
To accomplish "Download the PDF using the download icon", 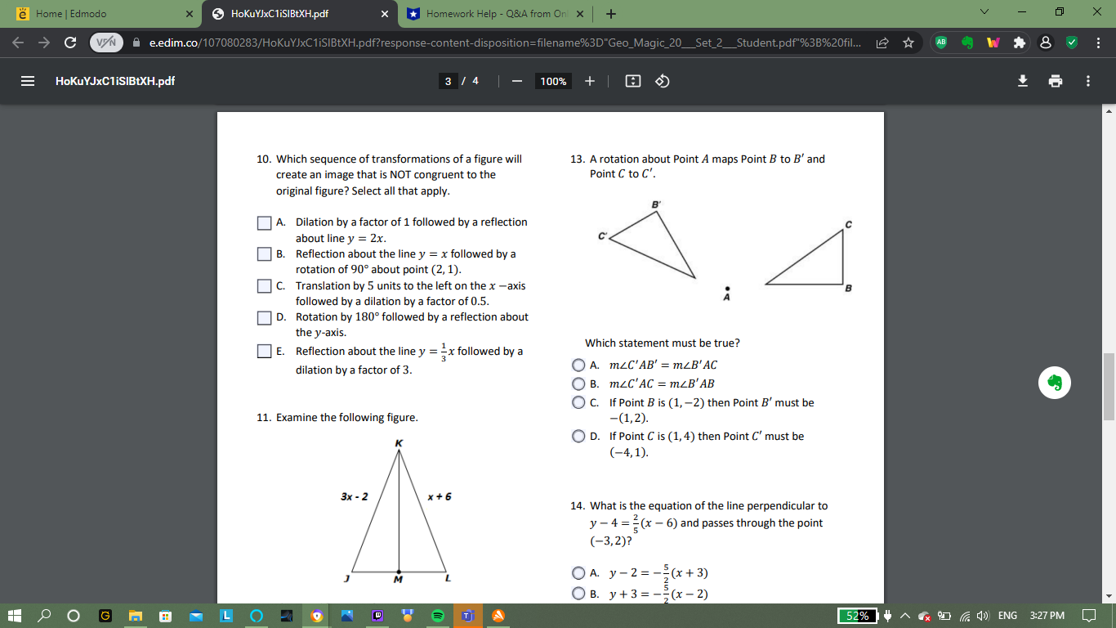I will [1021, 81].
